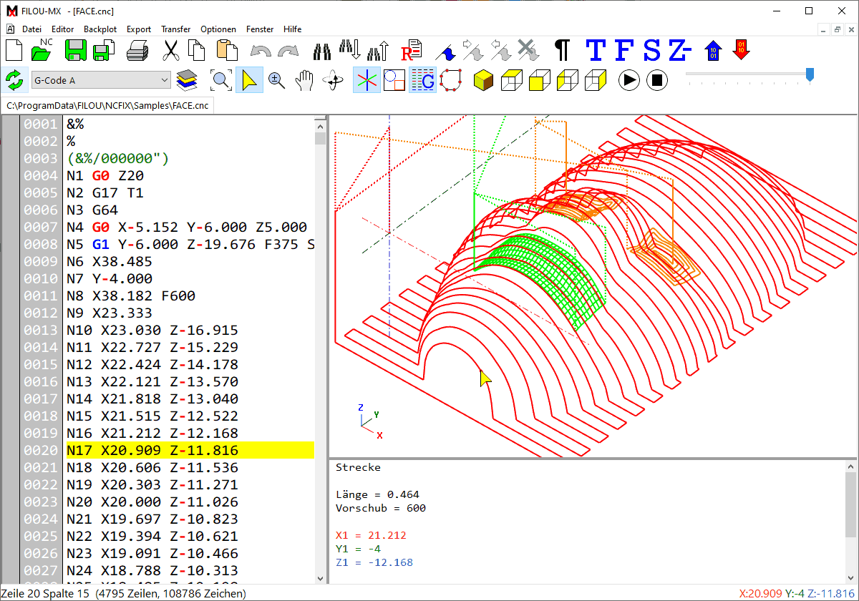859x601 pixels.
Task: Click the blue S icon
Action: (x=651, y=50)
